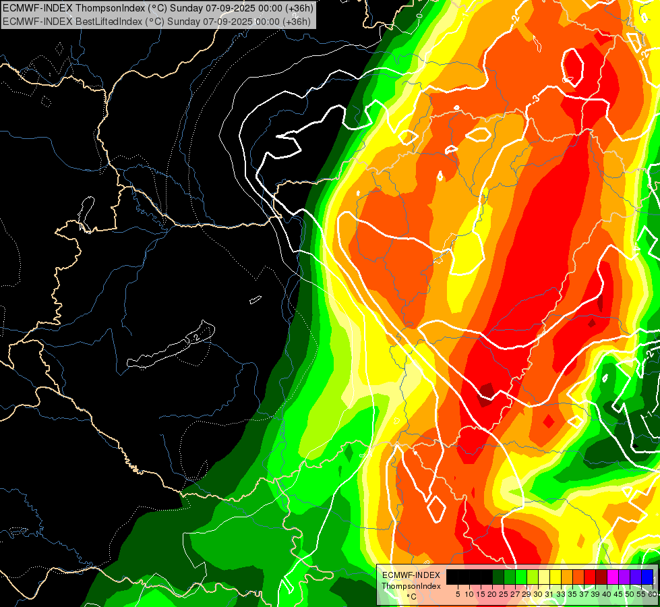Click the ThompsonIndex label in the legend box
The height and width of the screenshot is (607, 660).
(x=411, y=586)
